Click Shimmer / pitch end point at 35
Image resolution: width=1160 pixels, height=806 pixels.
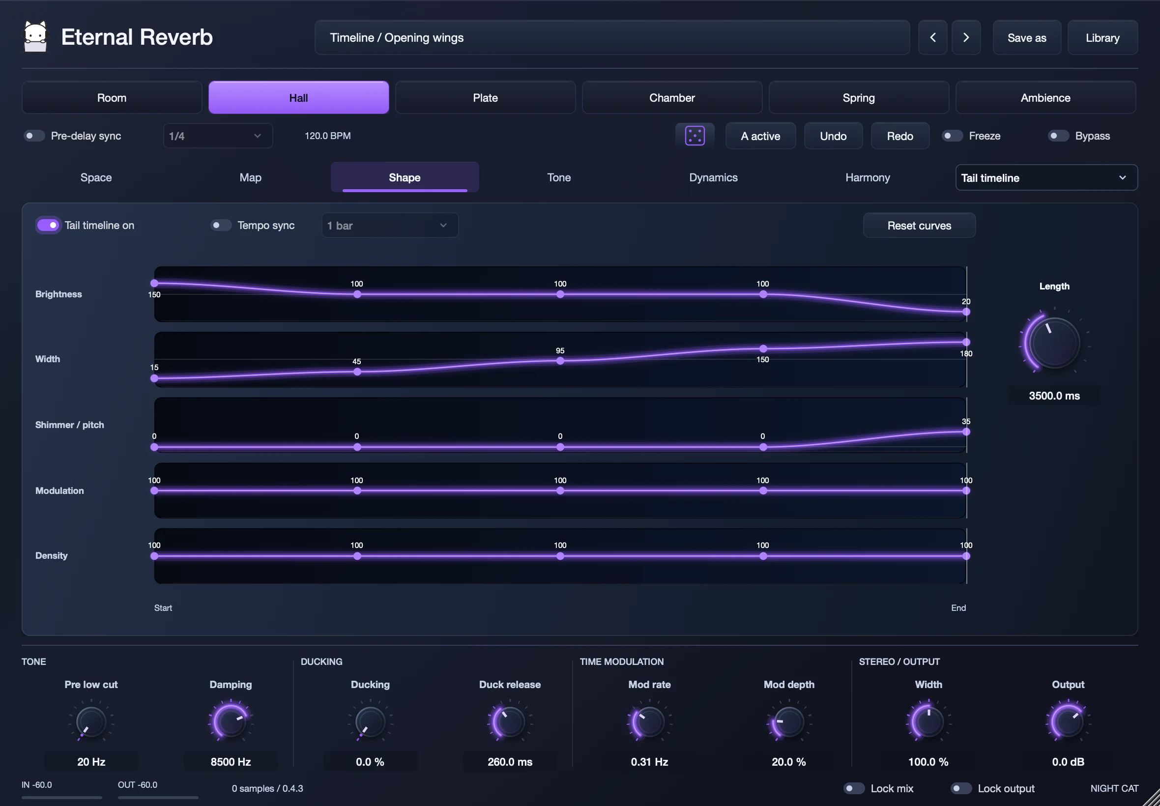click(x=966, y=432)
